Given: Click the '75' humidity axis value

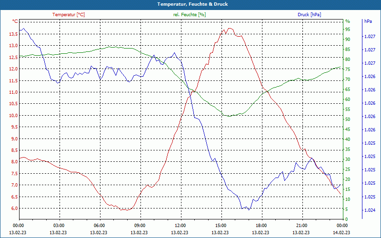Looking at the screenshot, I should (348, 69).
